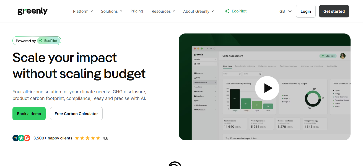The height and width of the screenshot is (166, 363).
Task: Open the About Greenly dropdown
Action: 198,11
